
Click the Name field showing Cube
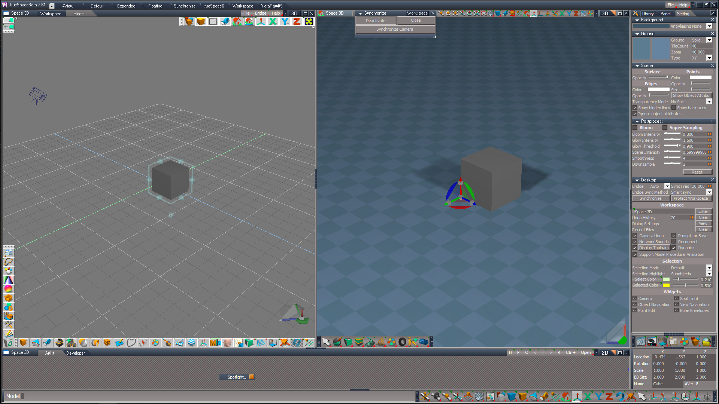click(668, 384)
